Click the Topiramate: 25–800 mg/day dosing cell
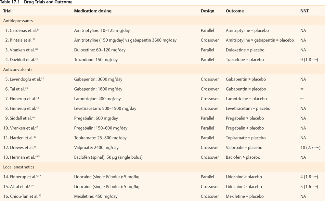 tap(100, 138)
